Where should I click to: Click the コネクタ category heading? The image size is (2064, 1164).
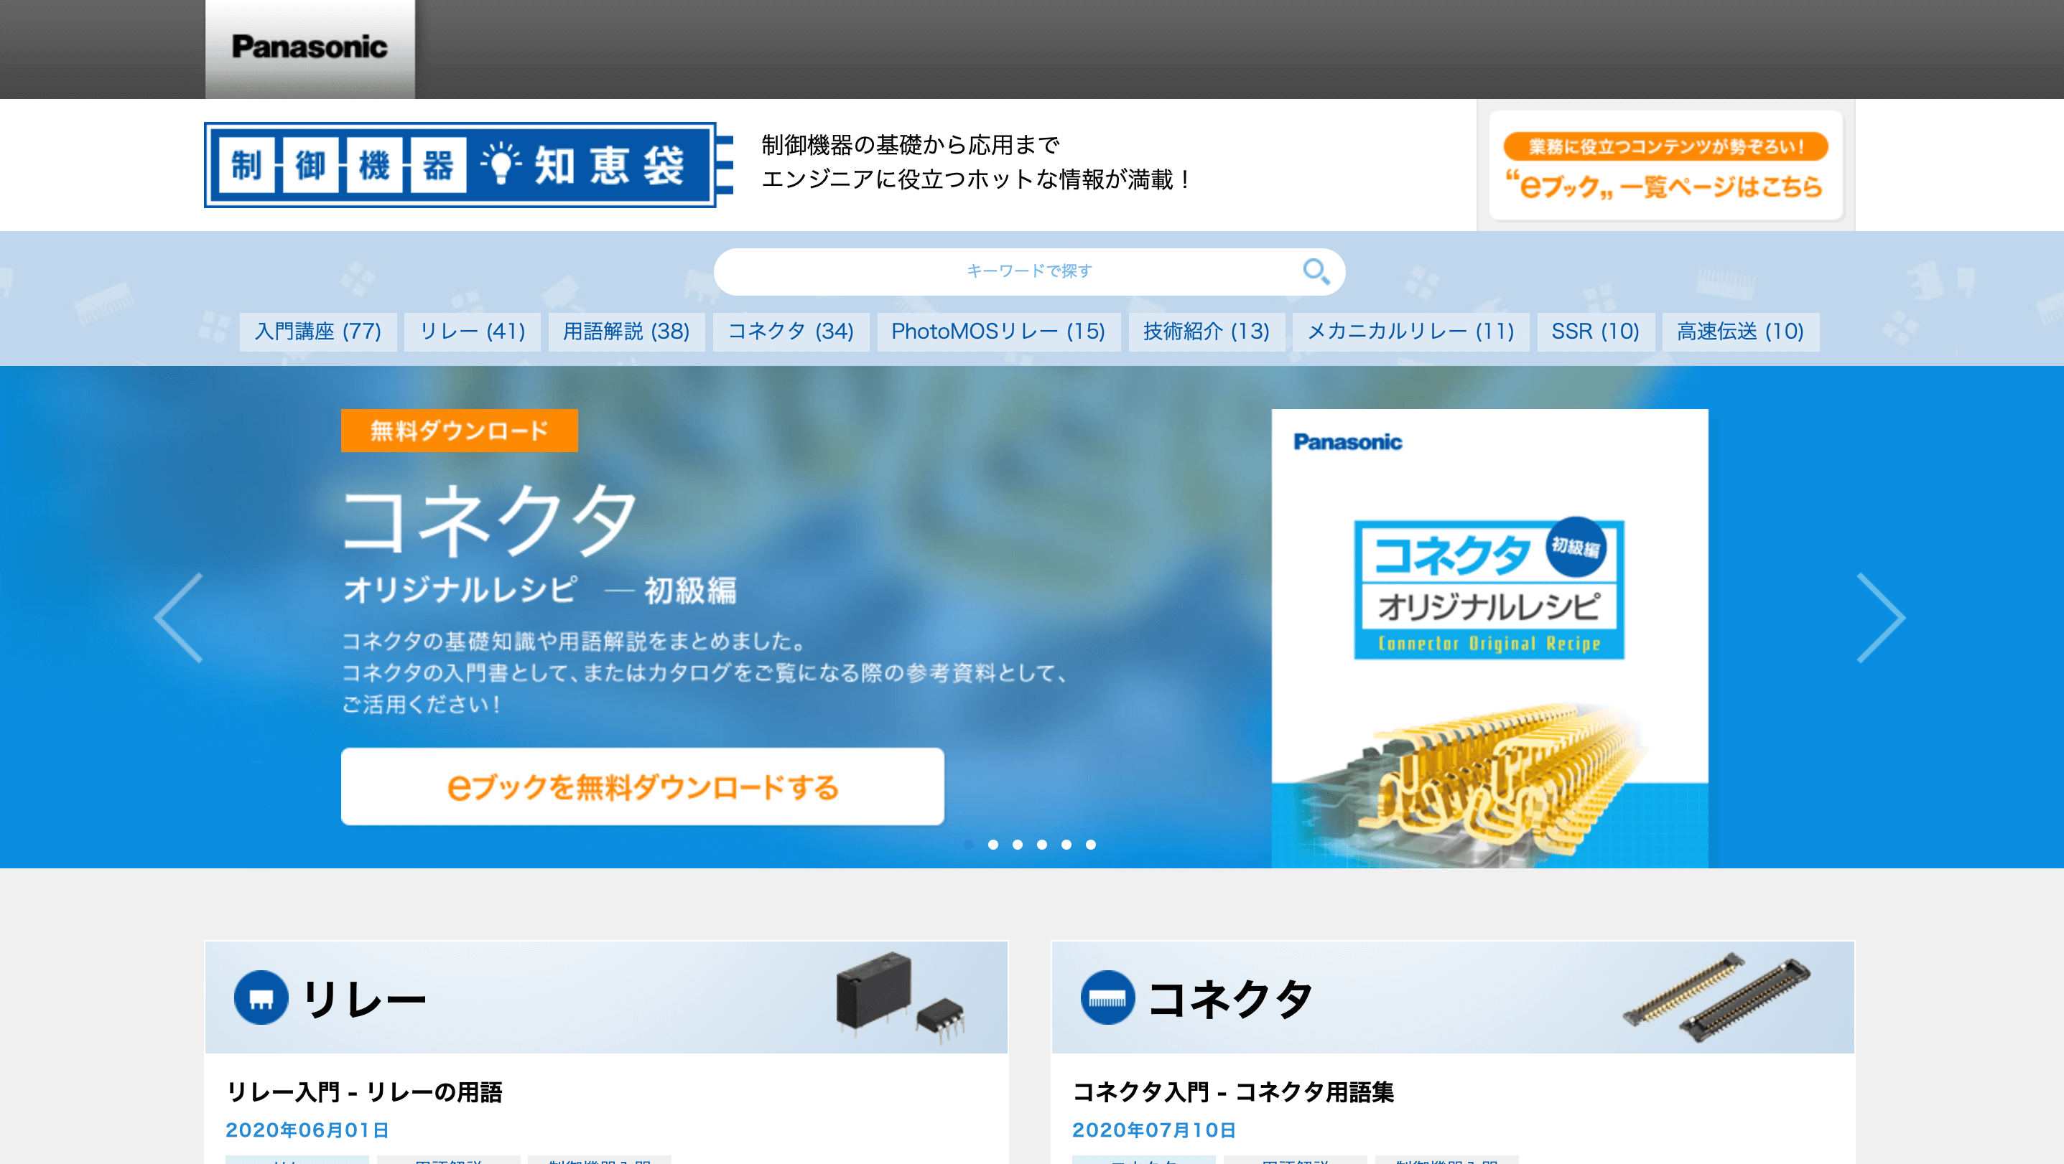click(x=1231, y=998)
